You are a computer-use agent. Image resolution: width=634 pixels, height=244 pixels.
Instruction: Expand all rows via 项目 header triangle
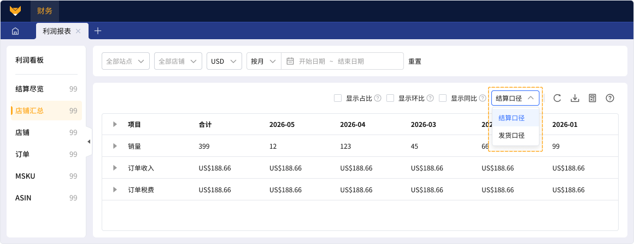coord(115,124)
